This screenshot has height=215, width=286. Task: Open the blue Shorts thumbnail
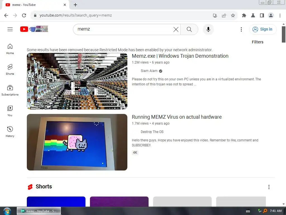(x=56, y=202)
